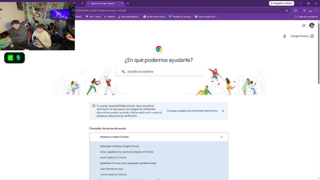Image resolution: width=320 pixels, height=180 pixels.
Task: Open the Chat - Twitch bookmark
Action: click(x=93, y=17)
